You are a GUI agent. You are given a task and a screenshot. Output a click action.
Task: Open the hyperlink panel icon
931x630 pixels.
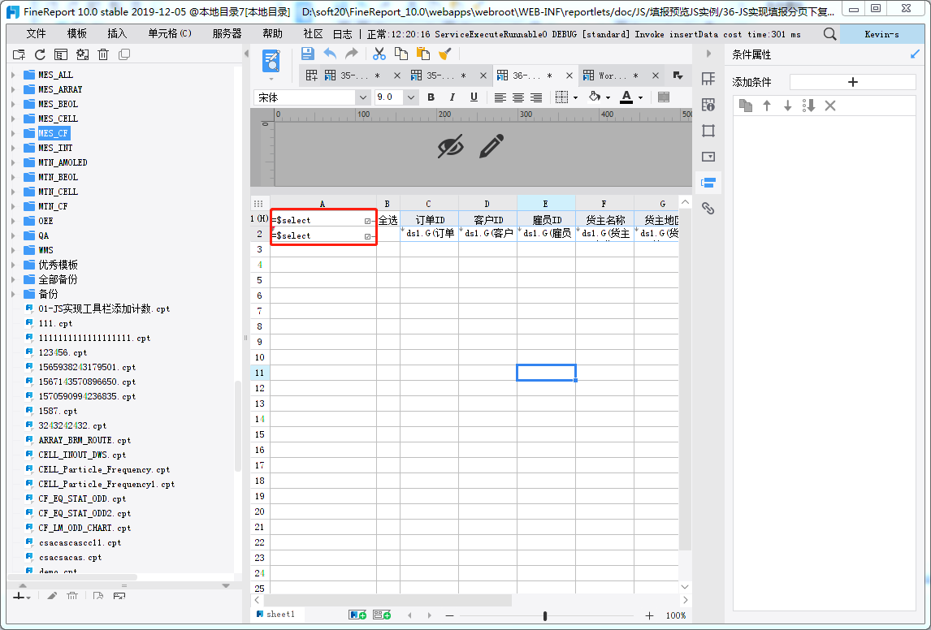(x=708, y=208)
